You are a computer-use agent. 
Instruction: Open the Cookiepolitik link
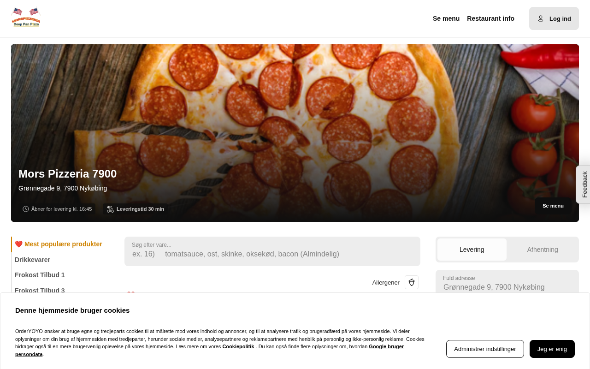238,346
